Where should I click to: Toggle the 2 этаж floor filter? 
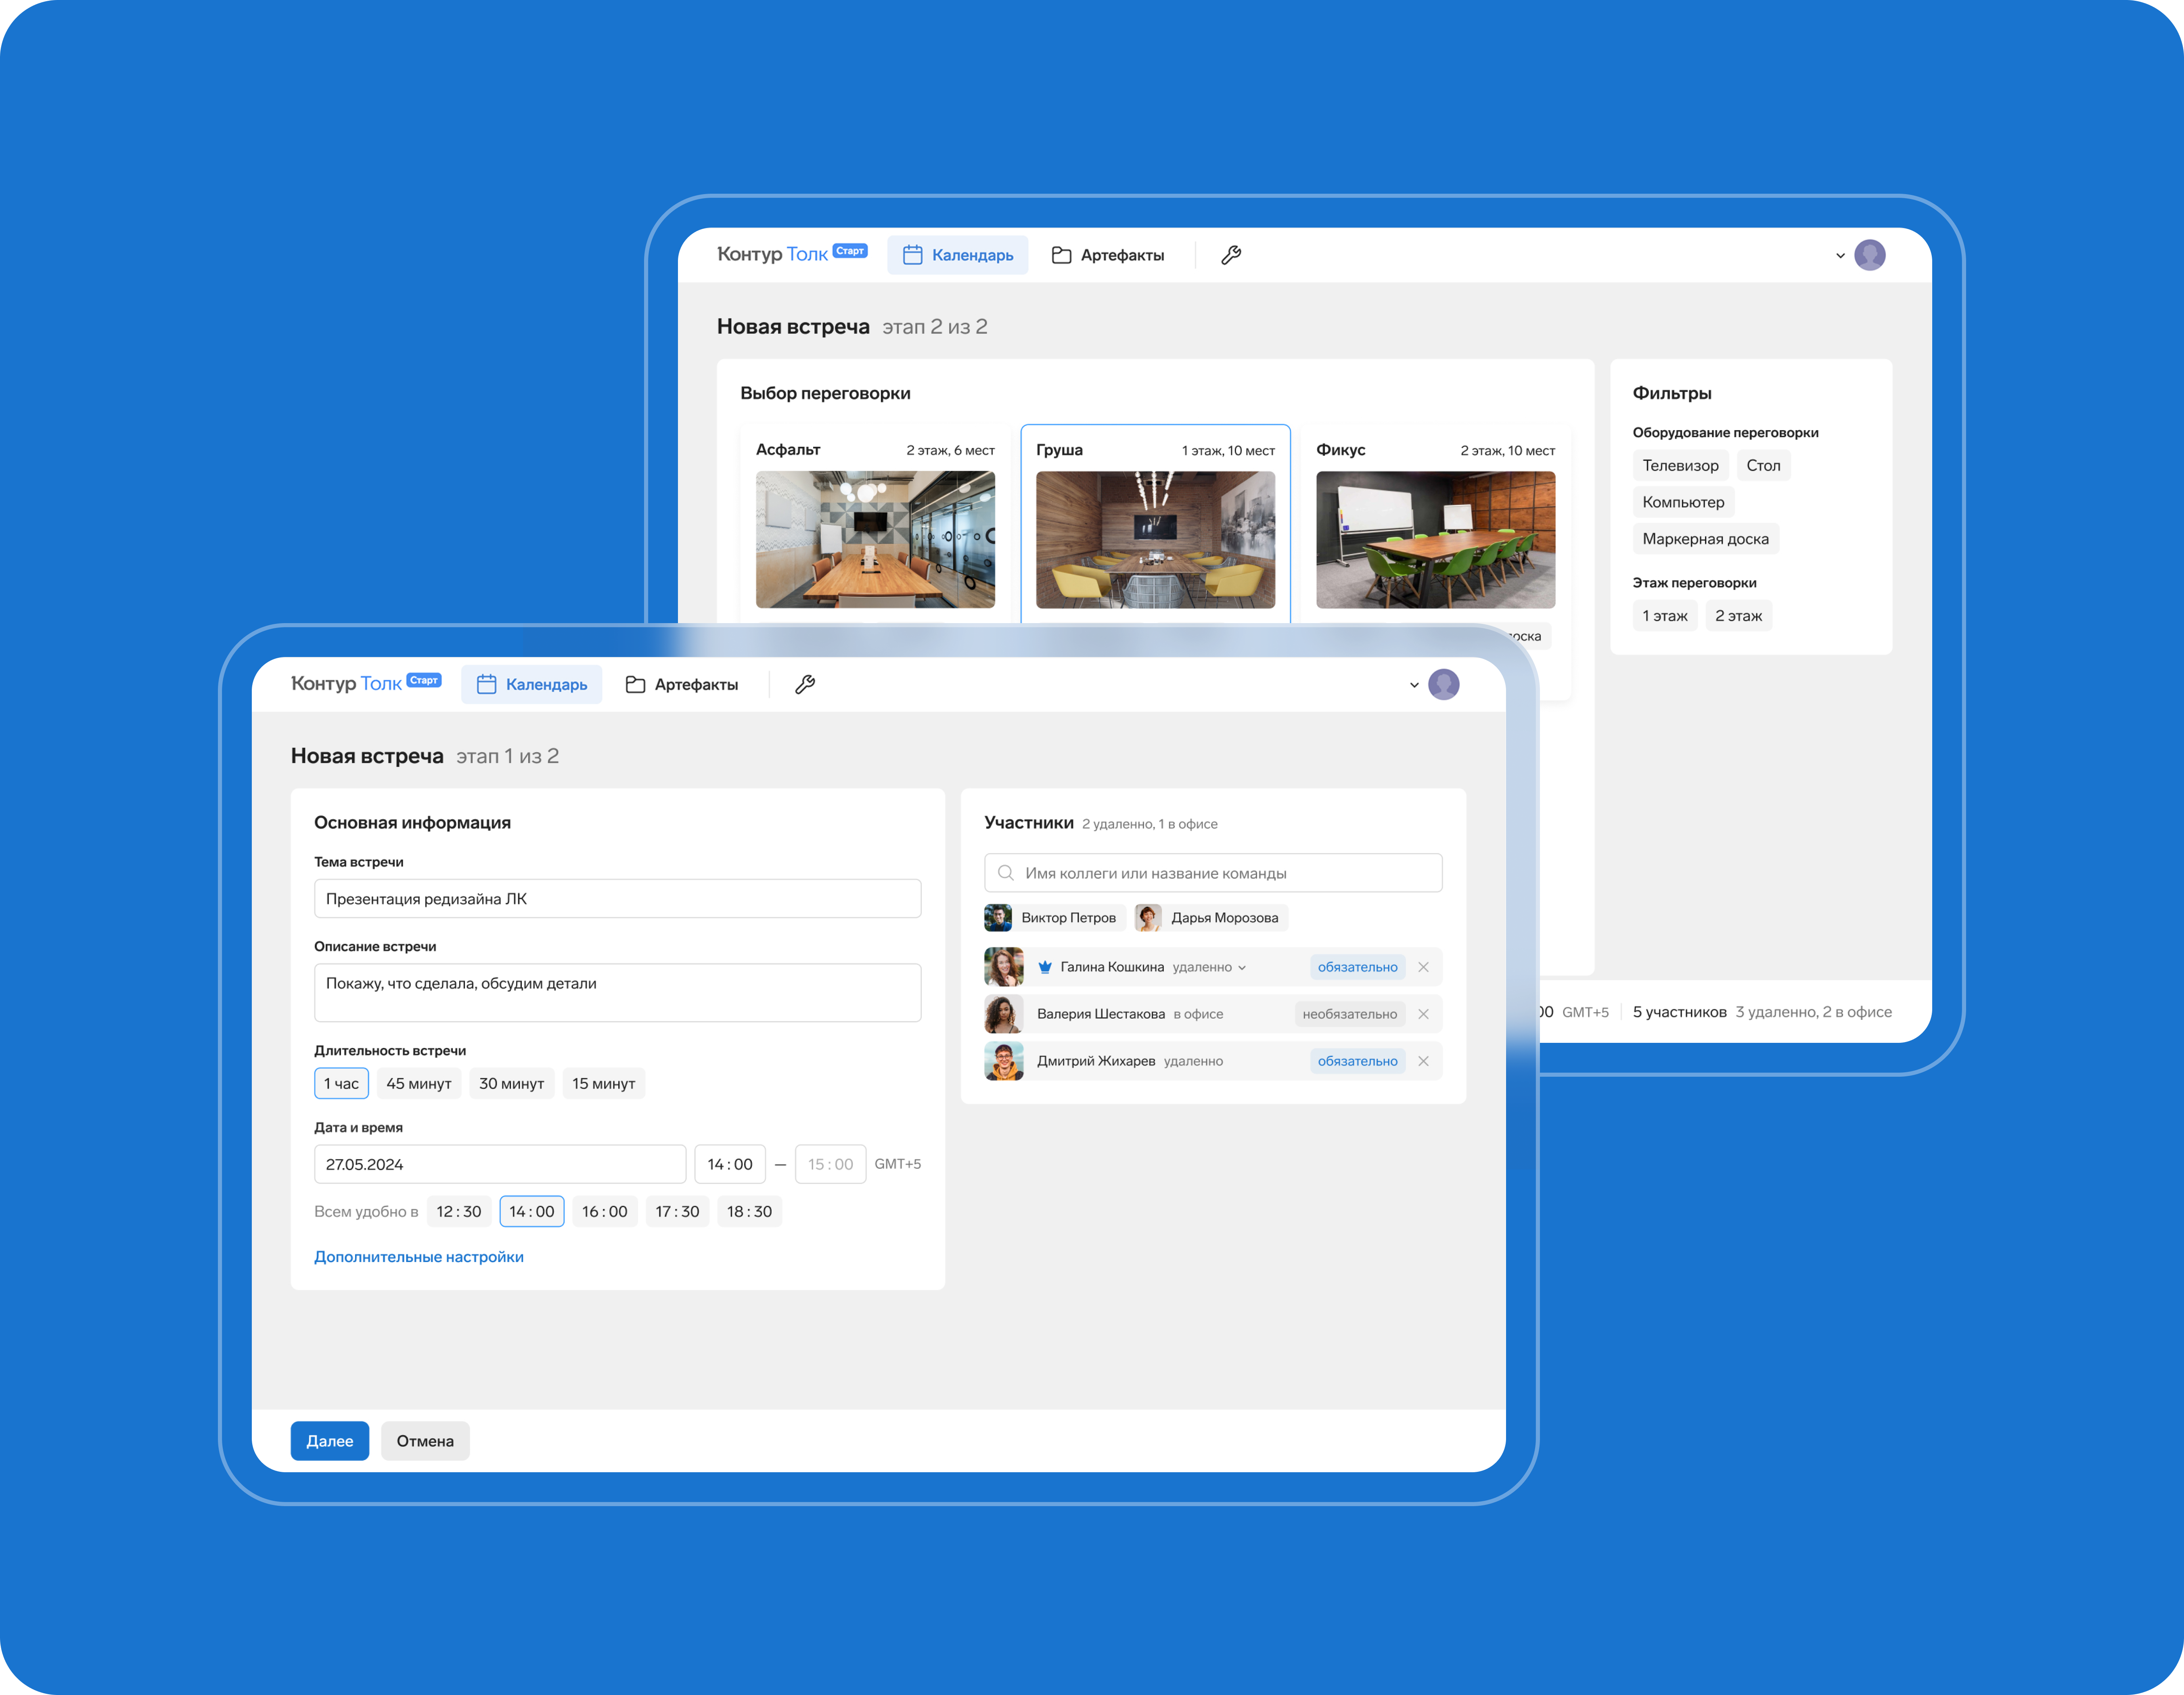tap(1738, 616)
